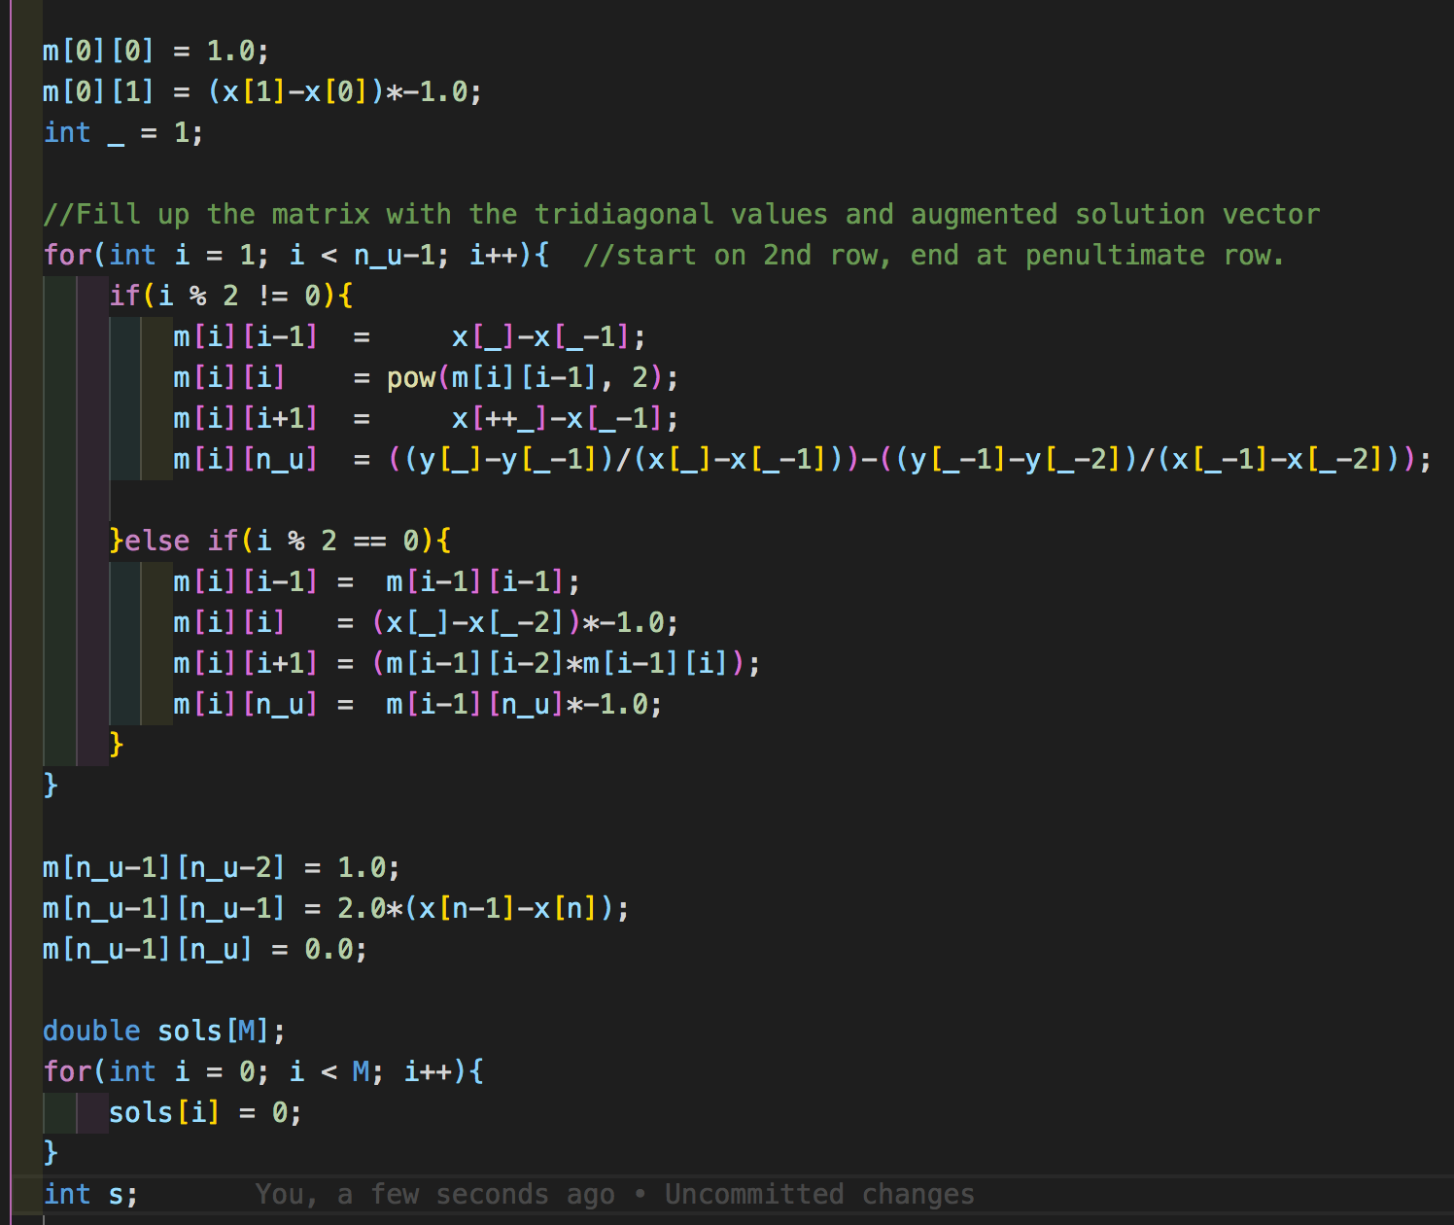Image resolution: width=1454 pixels, height=1225 pixels.
Task: Select the variable n_u in the for loop condition
Action: tap(374, 255)
